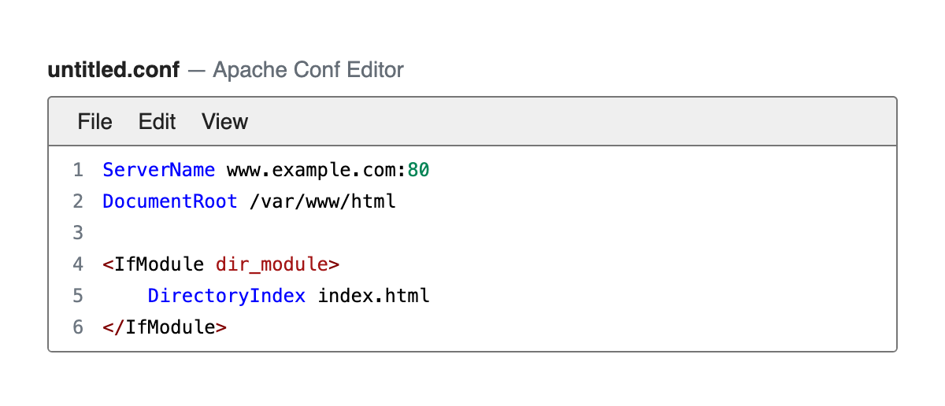This screenshot has width=945, height=406.
Task: Click the /var/www/html path value
Action: [323, 201]
